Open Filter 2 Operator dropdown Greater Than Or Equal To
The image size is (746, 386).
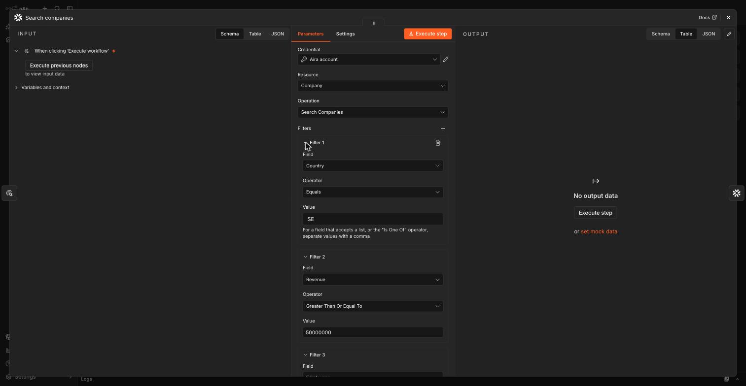point(373,306)
